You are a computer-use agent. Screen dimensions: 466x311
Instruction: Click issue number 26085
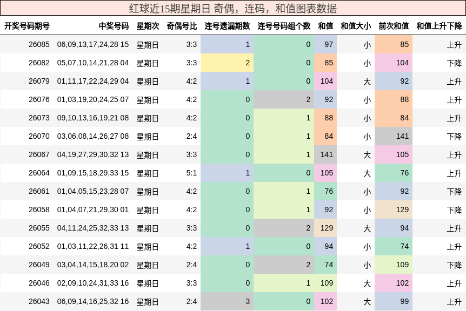click(x=39, y=44)
